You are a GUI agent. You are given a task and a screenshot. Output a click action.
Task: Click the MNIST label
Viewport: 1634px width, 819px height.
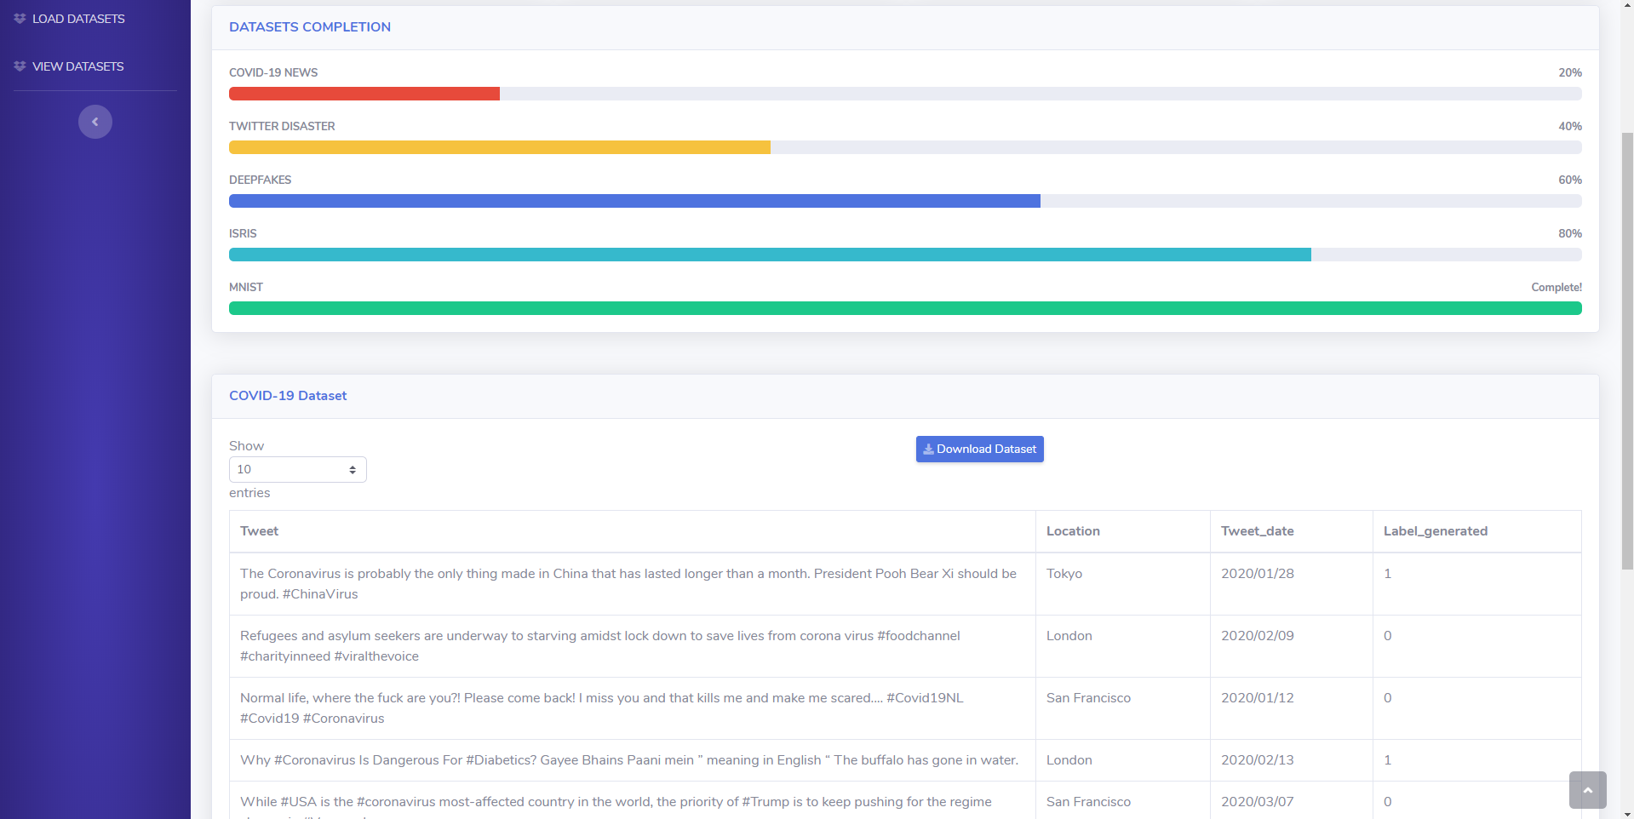coord(246,288)
